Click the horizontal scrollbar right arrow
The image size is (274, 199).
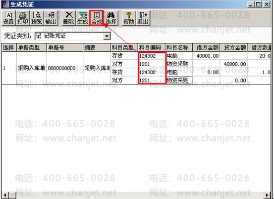coord(267,195)
